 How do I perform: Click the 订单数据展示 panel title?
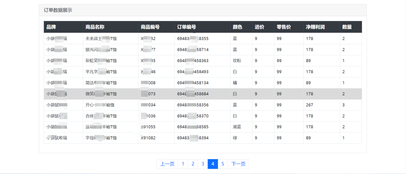[58, 10]
